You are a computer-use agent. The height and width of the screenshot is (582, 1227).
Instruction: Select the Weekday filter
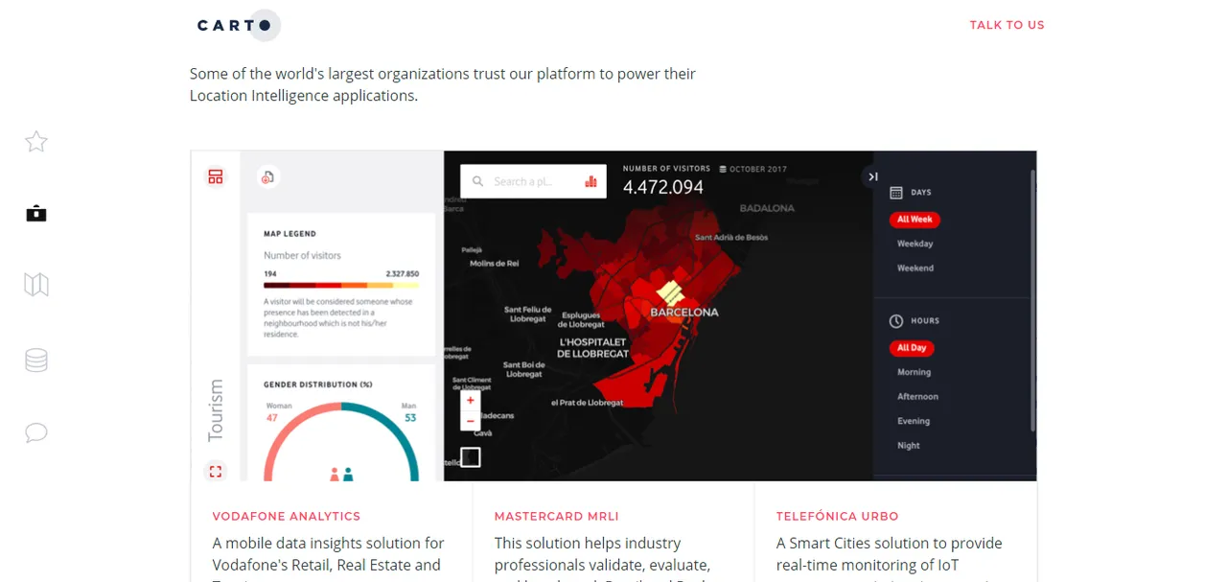914,244
